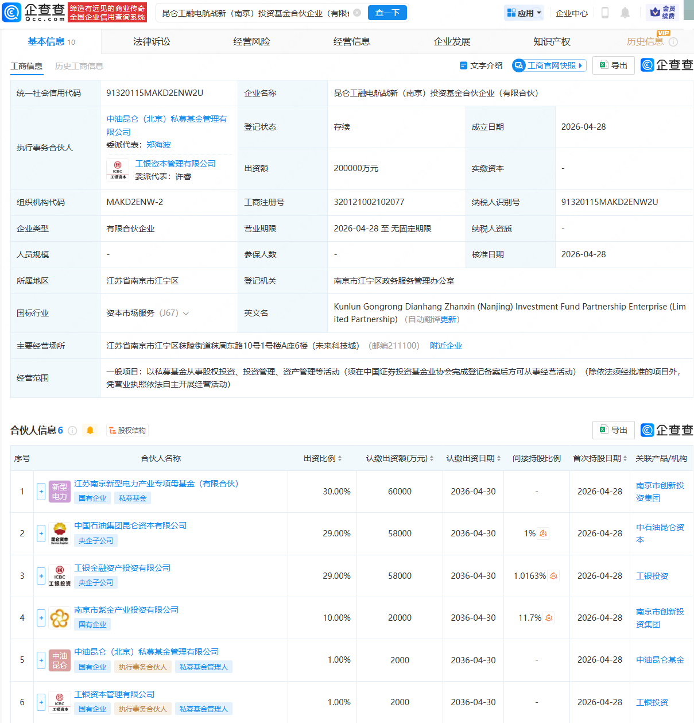Click the blue 查一下 search button
This screenshot has width=694, height=723.
tap(387, 13)
